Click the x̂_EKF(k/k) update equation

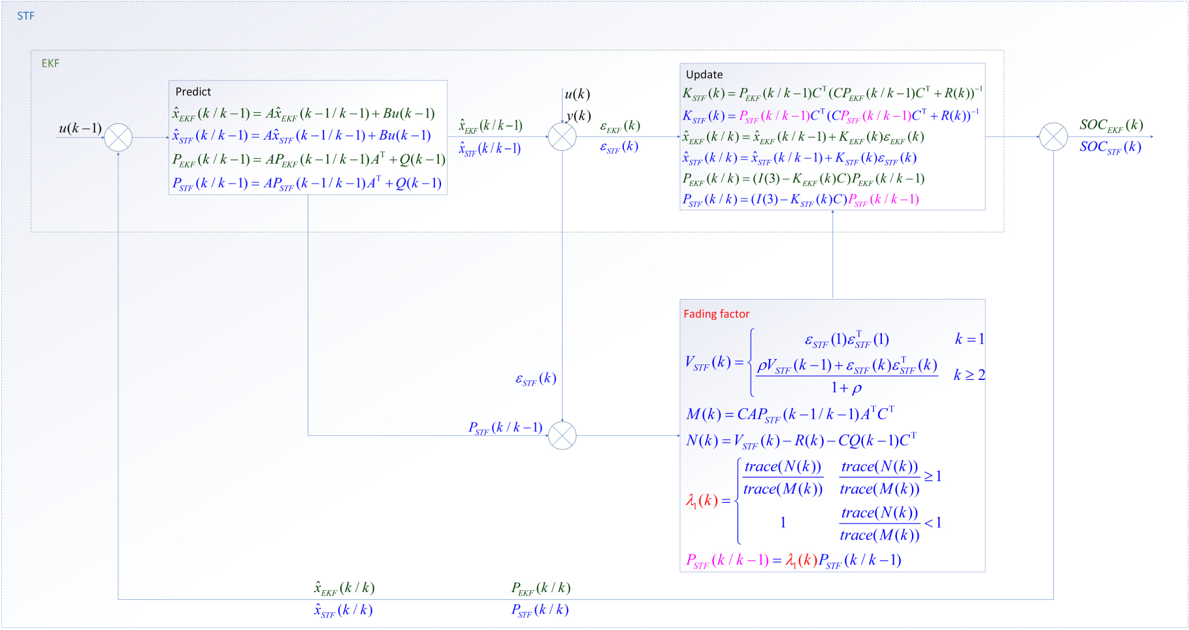tap(804, 137)
